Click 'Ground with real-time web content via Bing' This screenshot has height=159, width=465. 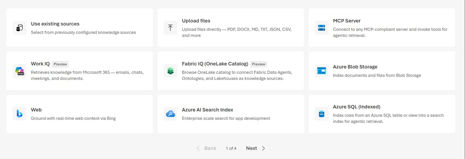pyautogui.click(x=73, y=118)
